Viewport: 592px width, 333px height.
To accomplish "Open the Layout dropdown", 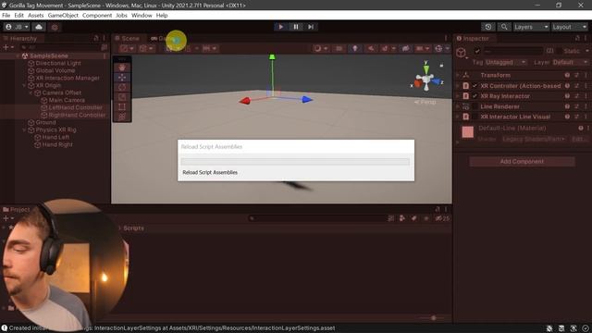I will 570,27.
